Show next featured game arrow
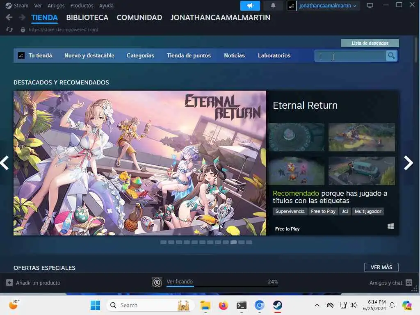Image resolution: width=420 pixels, height=315 pixels. (x=409, y=162)
